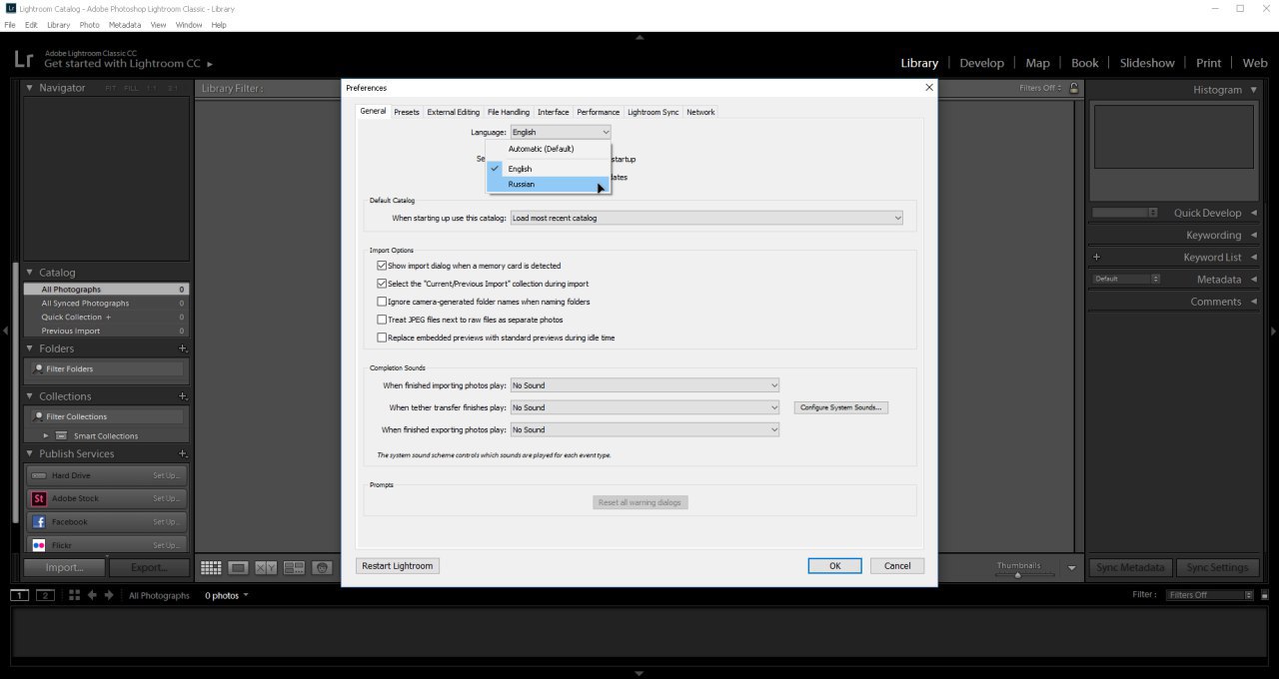Open the Develop module
The width and height of the screenshot is (1279, 679).
pyautogui.click(x=981, y=63)
